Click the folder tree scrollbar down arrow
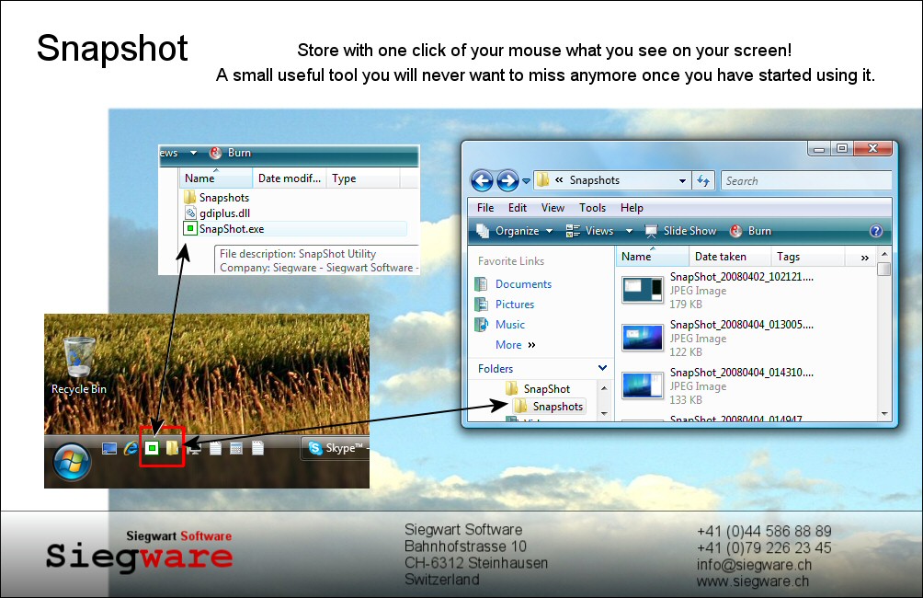 click(x=604, y=414)
